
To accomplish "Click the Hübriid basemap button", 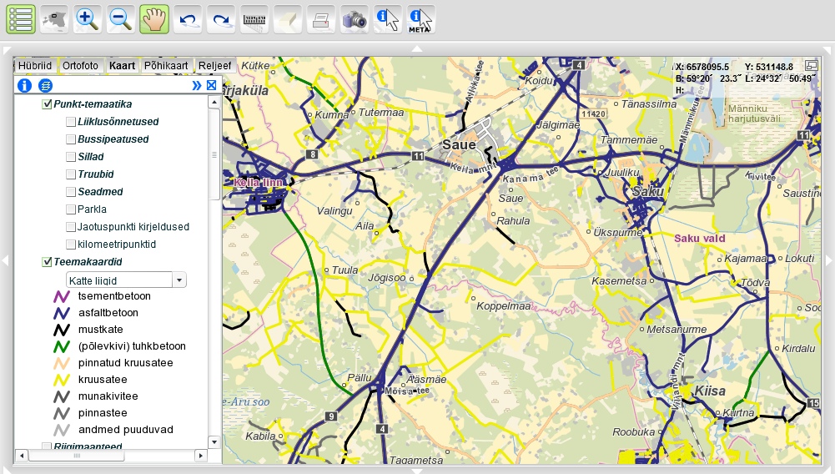I will click(36, 65).
